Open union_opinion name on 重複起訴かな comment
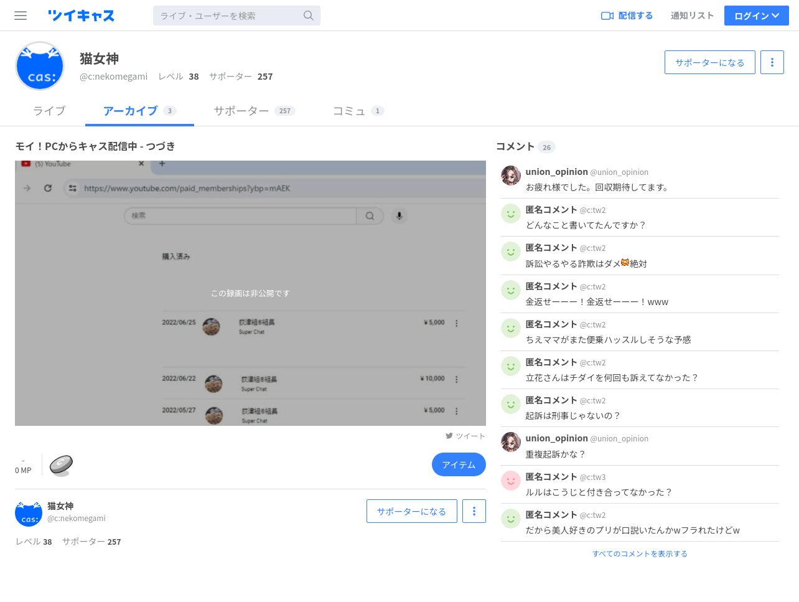 click(x=557, y=438)
